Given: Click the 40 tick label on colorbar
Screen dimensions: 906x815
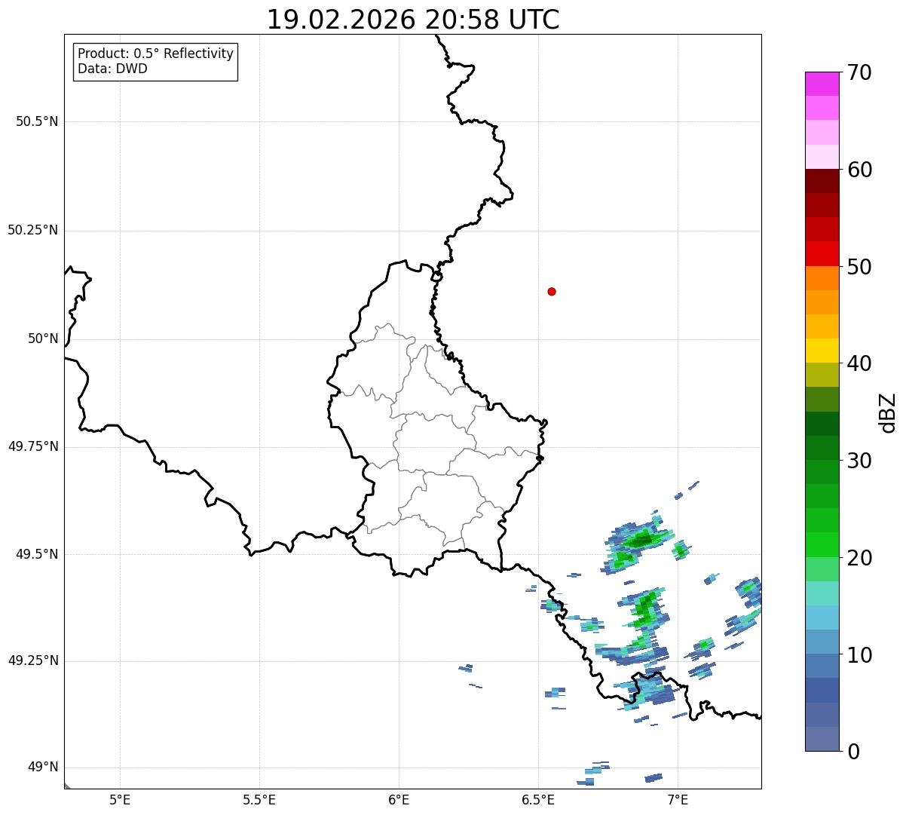Looking at the screenshot, I should click(x=859, y=363).
